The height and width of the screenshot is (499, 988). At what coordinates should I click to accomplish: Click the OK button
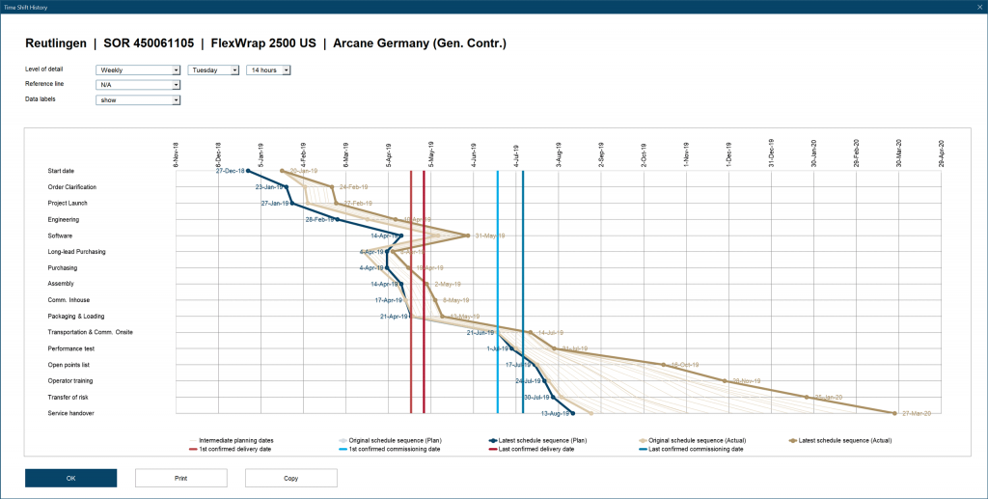click(70, 478)
